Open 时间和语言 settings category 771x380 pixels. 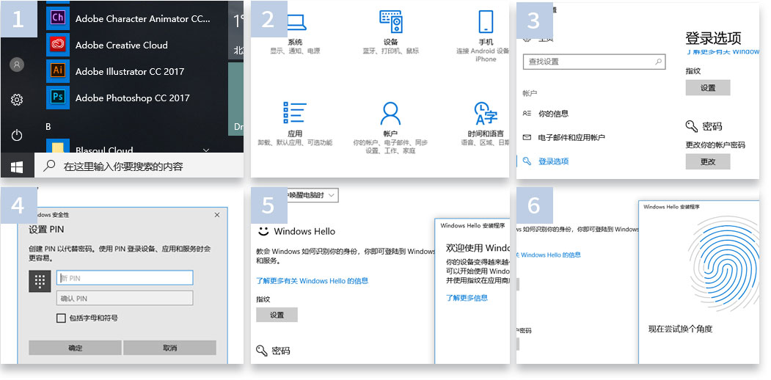click(x=486, y=124)
